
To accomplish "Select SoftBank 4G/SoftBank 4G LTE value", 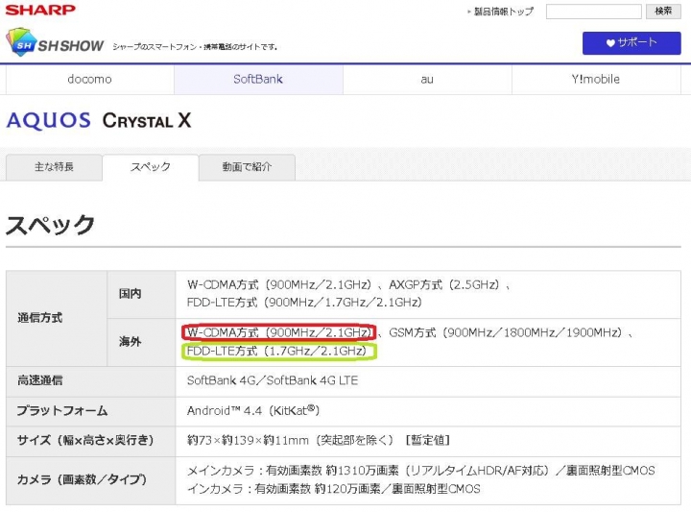I will (273, 380).
